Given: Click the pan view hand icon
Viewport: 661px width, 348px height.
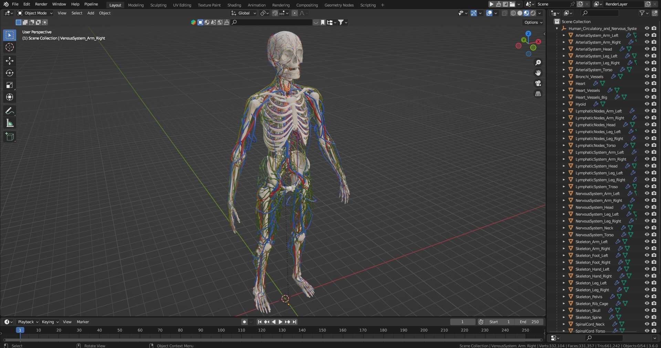Looking at the screenshot, I should point(538,73).
